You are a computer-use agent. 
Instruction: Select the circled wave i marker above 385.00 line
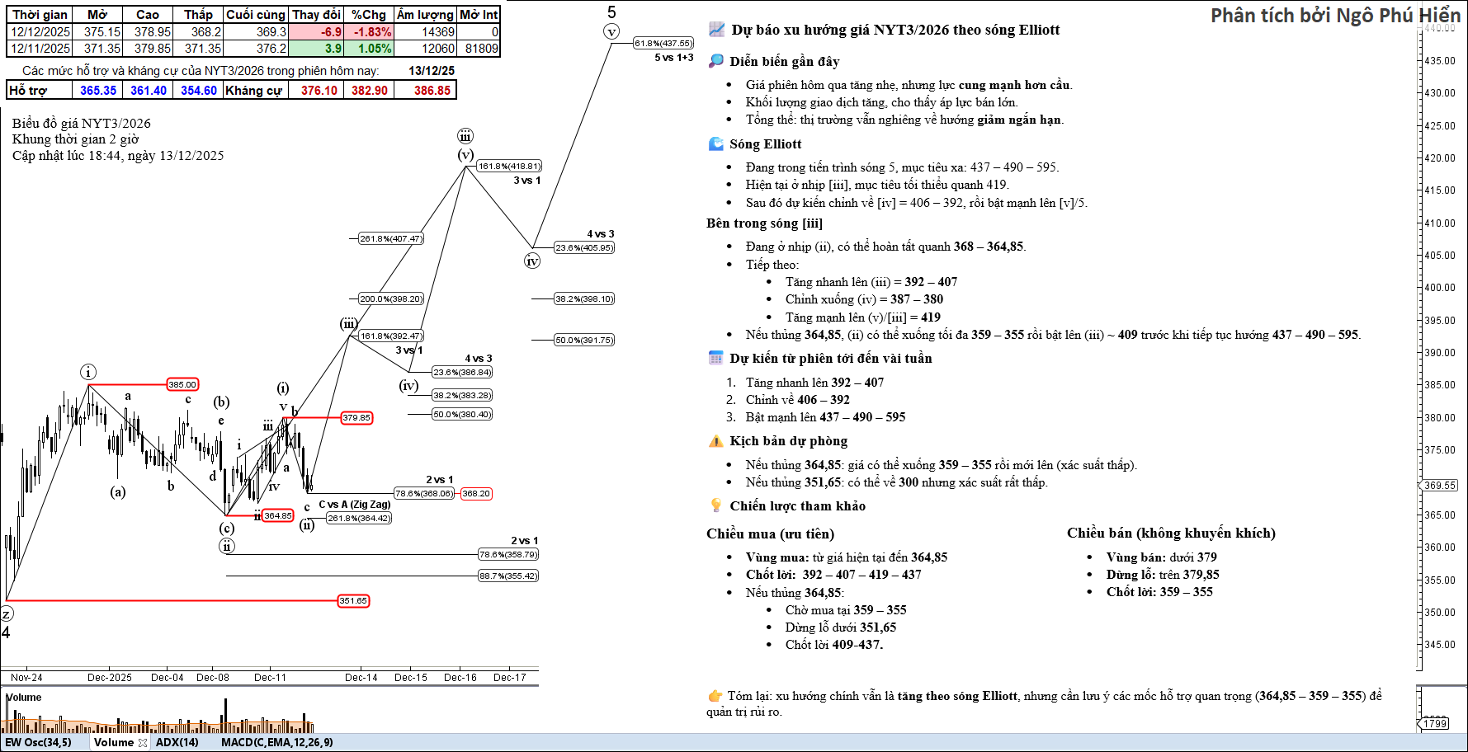(88, 372)
